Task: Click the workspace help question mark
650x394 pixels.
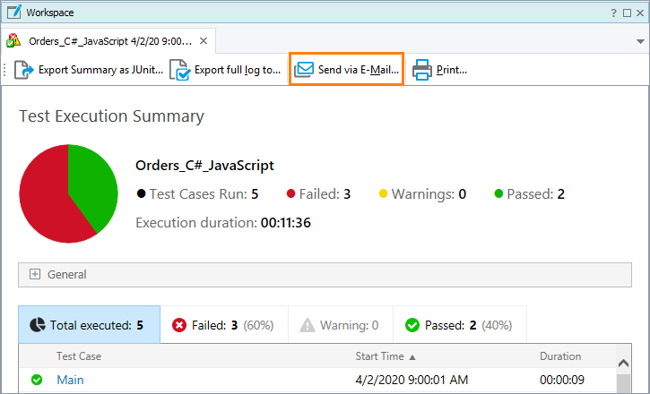Action: coord(613,13)
